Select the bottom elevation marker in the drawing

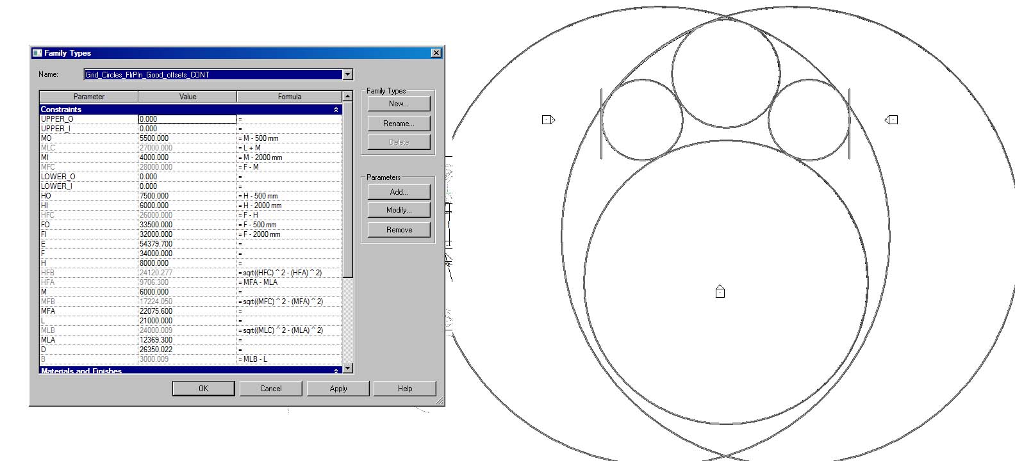click(x=720, y=291)
